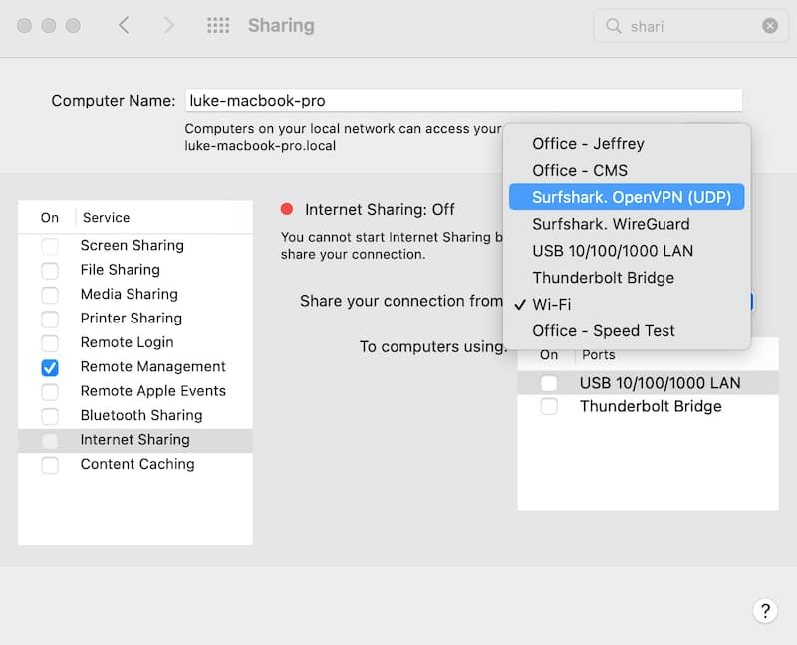Uncheck Remote Management checkbox
This screenshot has width=797, height=645.
50,367
